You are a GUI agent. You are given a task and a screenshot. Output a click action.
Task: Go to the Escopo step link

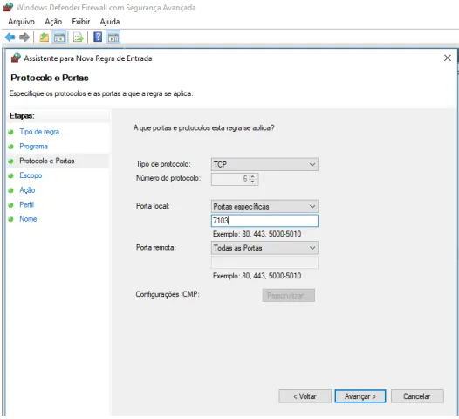31,175
